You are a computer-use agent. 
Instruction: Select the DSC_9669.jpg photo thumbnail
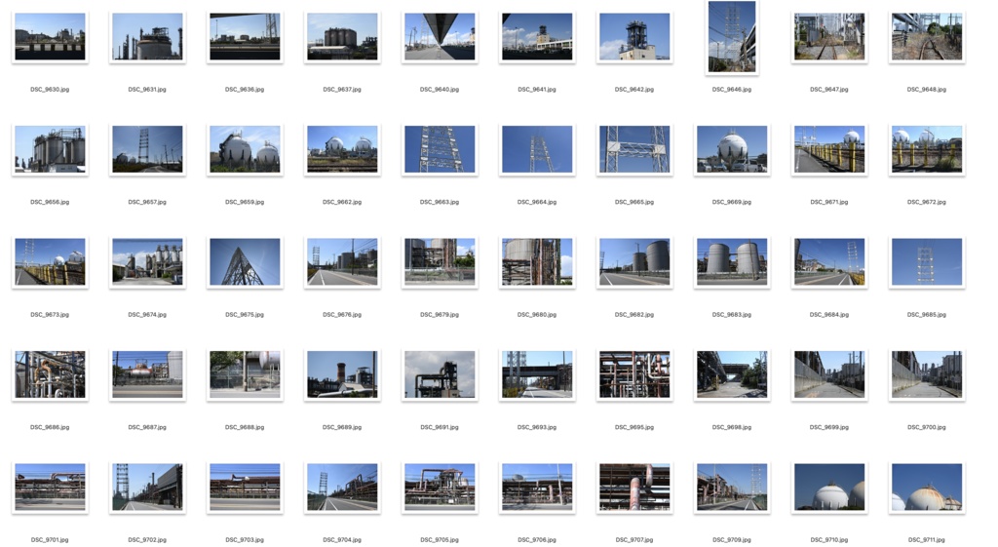[731, 149]
